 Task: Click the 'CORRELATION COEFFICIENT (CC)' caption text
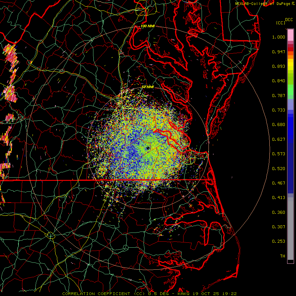[x=104, y=294]
